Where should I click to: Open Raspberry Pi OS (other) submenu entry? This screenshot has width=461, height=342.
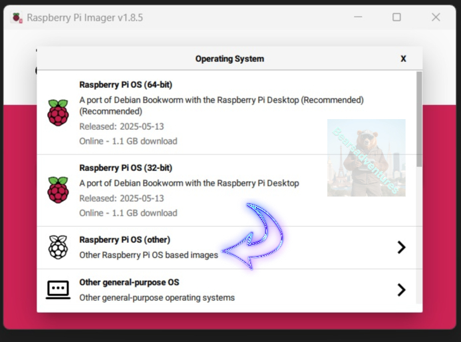pyautogui.click(x=124, y=240)
